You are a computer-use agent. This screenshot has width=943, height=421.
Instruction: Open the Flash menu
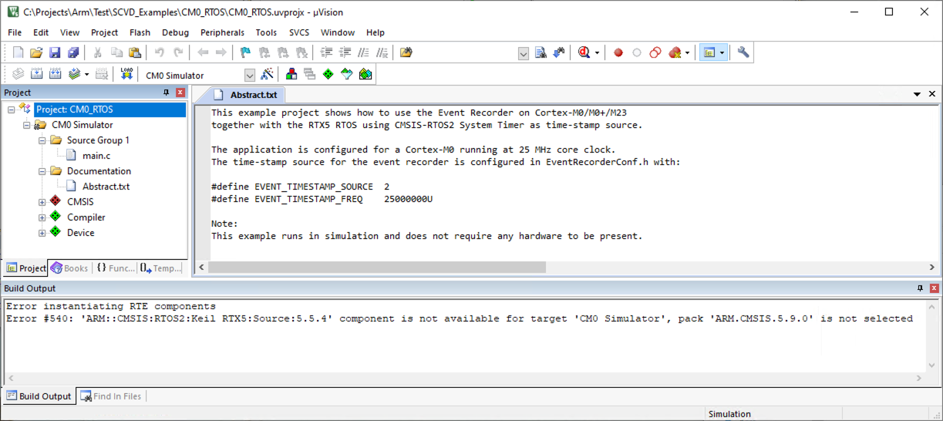coord(140,32)
